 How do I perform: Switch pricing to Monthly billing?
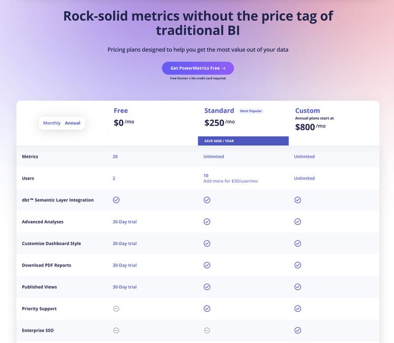click(x=52, y=123)
